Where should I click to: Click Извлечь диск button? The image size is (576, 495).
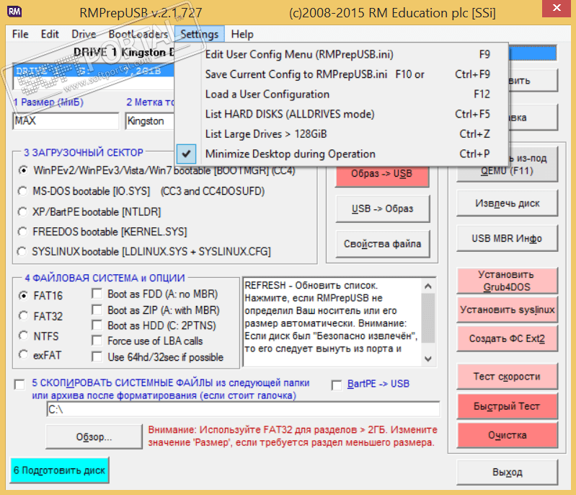point(507,203)
